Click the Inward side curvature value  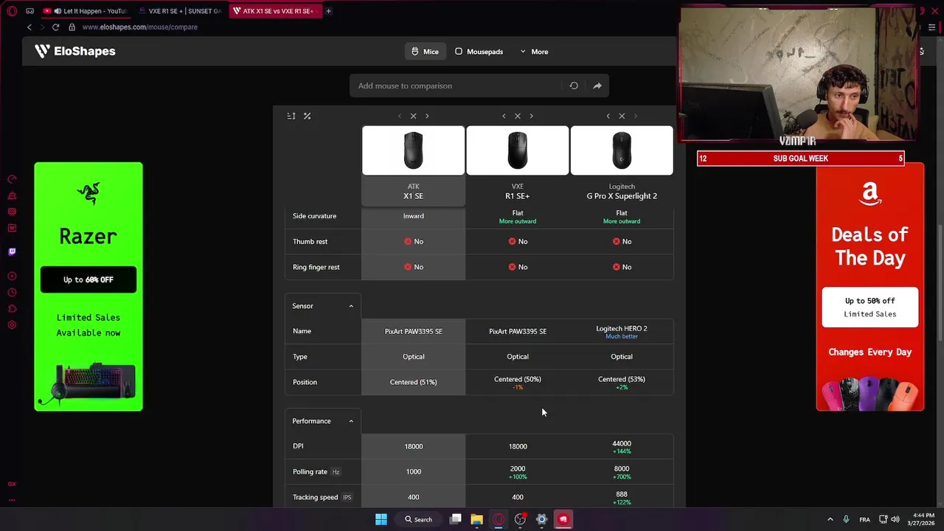tap(413, 216)
